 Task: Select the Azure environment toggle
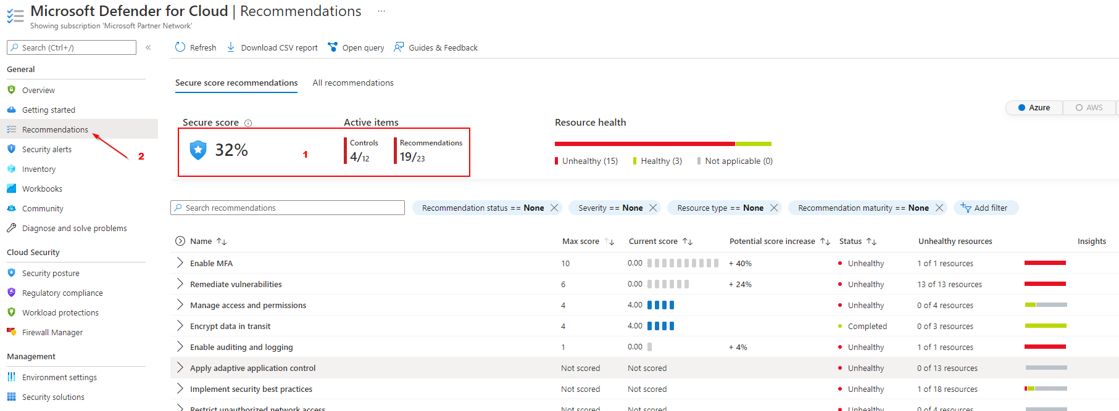click(1034, 107)
